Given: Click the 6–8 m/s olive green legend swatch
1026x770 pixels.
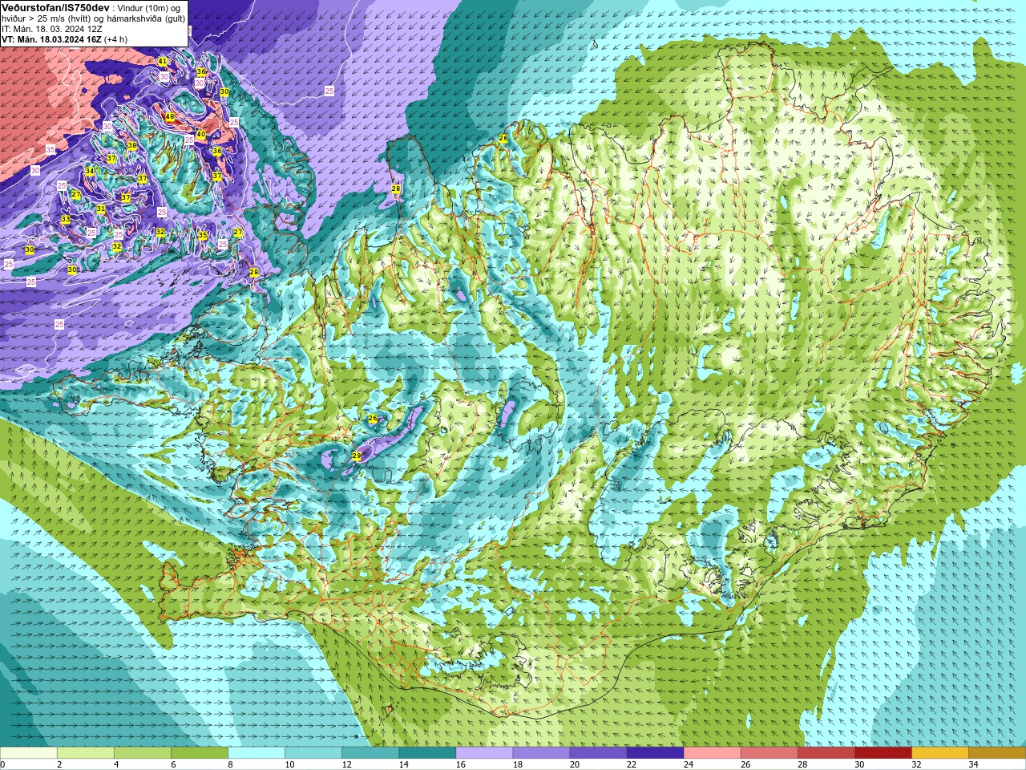Looking at the screenshot, I should point(200,752).
